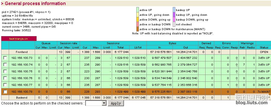
Task: Toggle checkbox for 192.168.100.76 row
Action: (5, 78)
